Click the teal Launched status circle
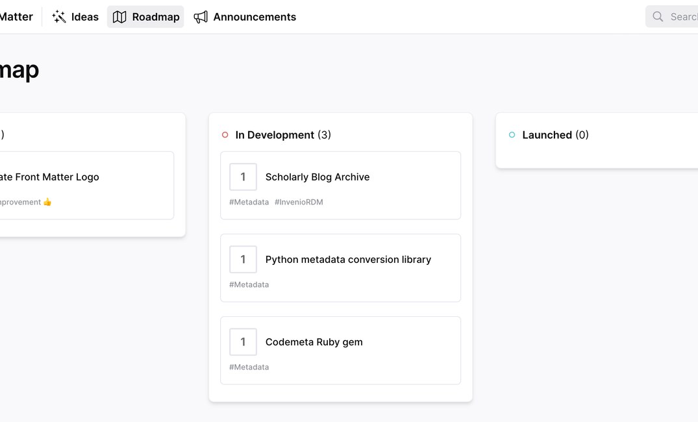This screenshot has height=422, width=698. point(512,135)
